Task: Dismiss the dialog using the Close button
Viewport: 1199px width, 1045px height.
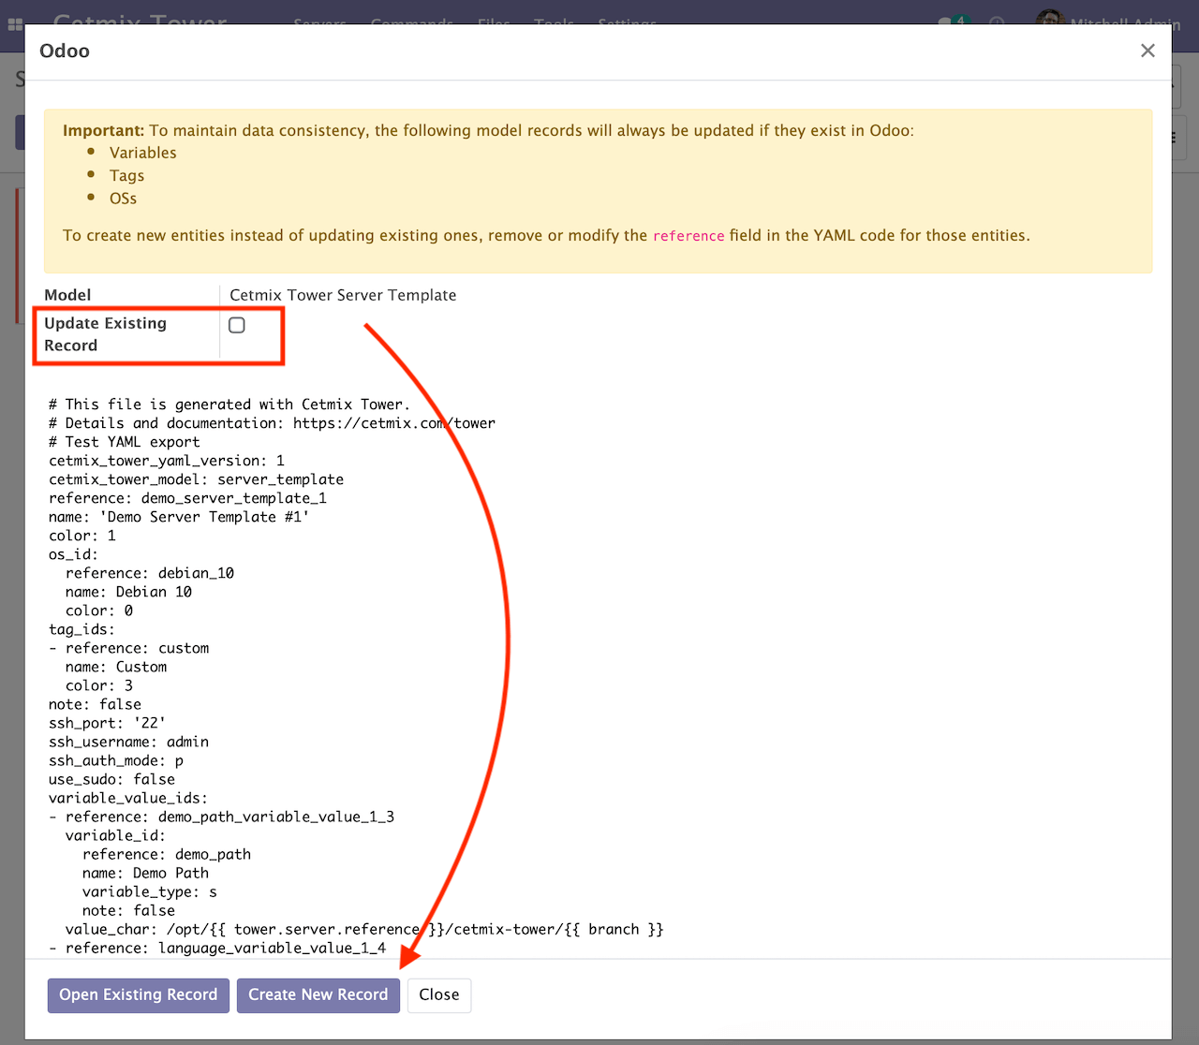Action: 438,994
